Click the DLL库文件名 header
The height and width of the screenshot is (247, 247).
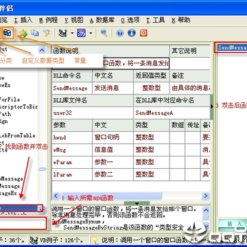tap(93, 101)
